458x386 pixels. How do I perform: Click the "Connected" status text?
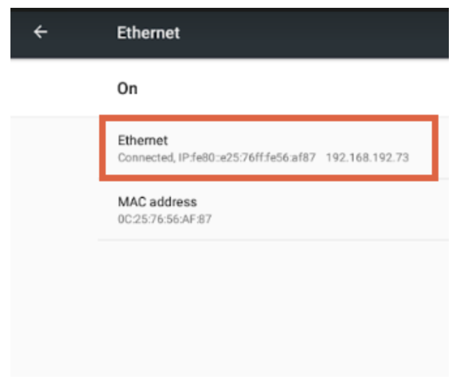(x=144, y=158)
